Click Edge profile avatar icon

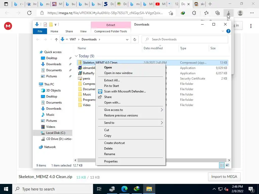click(240, 13)
